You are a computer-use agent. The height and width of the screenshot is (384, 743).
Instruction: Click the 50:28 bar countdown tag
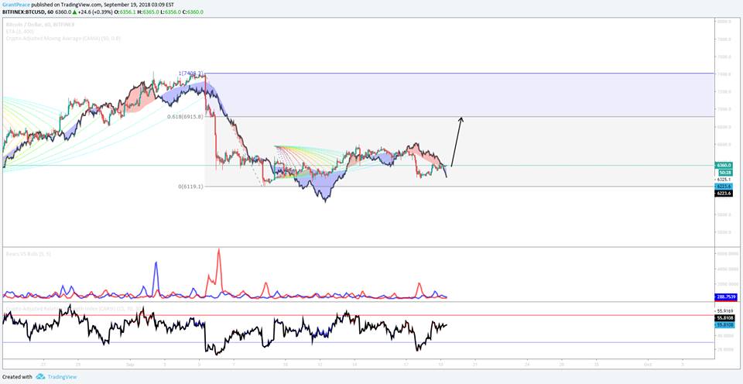pyautogui.click(x=725, y=173)
